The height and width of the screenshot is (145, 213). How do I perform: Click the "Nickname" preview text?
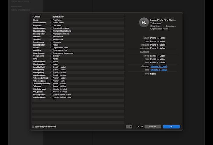click(156, 23)
